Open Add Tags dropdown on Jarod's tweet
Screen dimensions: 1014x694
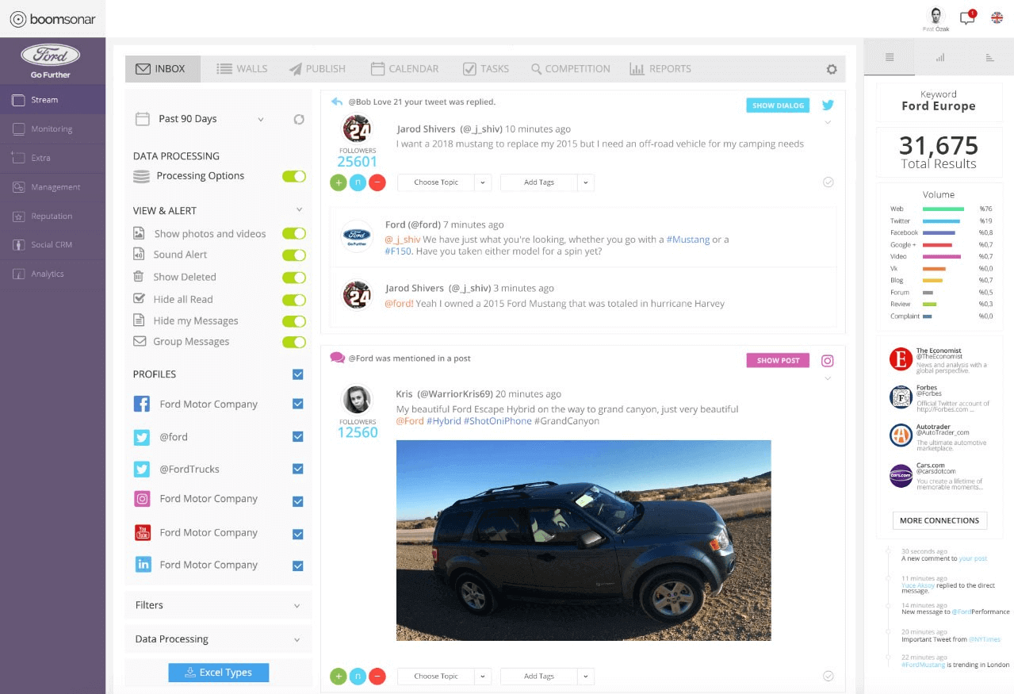(547, 182)
